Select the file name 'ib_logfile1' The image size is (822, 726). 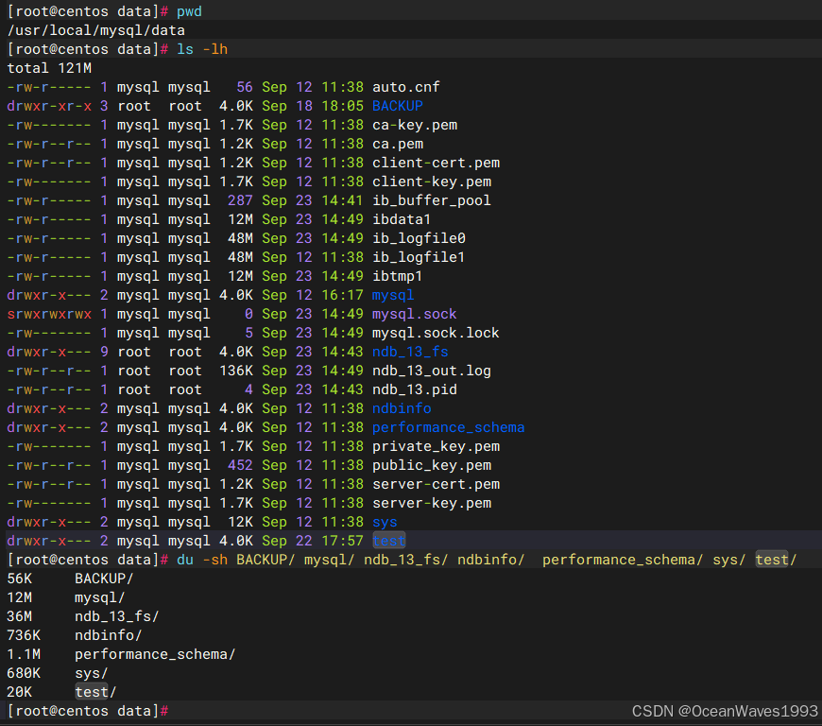pyautogui.click(x=419, y=257)
